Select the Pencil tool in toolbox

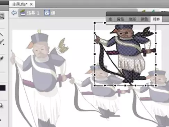point(2,42)
